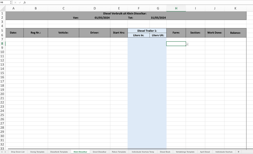Open the data validation dropdown on cell H8
The width and height of the screenshot is (253, 154).
point(187,44)
